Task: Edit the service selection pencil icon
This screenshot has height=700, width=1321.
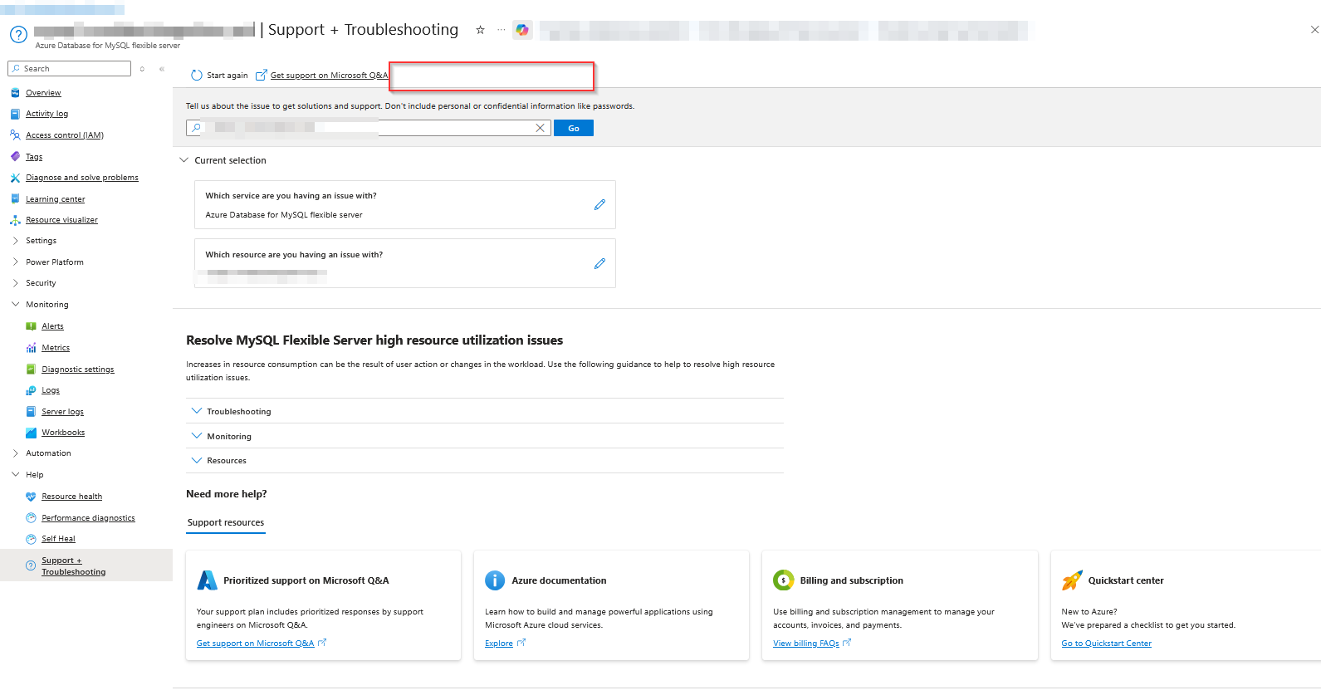Action: pos(599,204)
